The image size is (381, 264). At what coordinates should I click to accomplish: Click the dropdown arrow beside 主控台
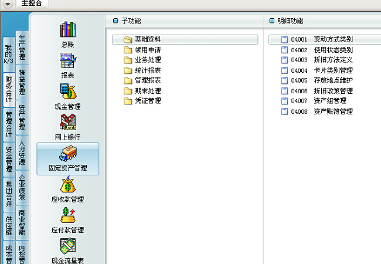[8, 4]
